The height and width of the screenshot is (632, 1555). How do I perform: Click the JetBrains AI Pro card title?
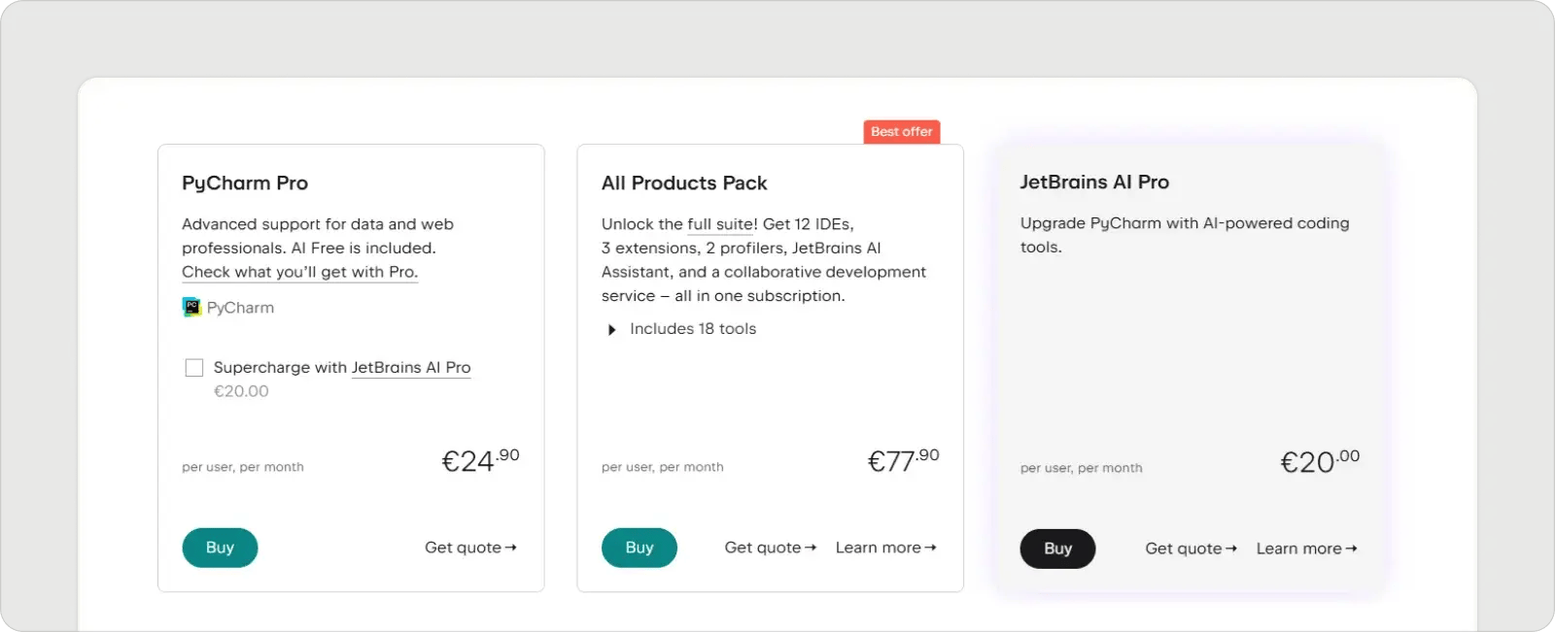click(1094, 183)
